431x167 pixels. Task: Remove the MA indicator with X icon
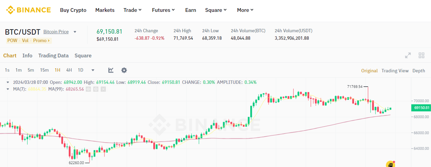point(103,89)
